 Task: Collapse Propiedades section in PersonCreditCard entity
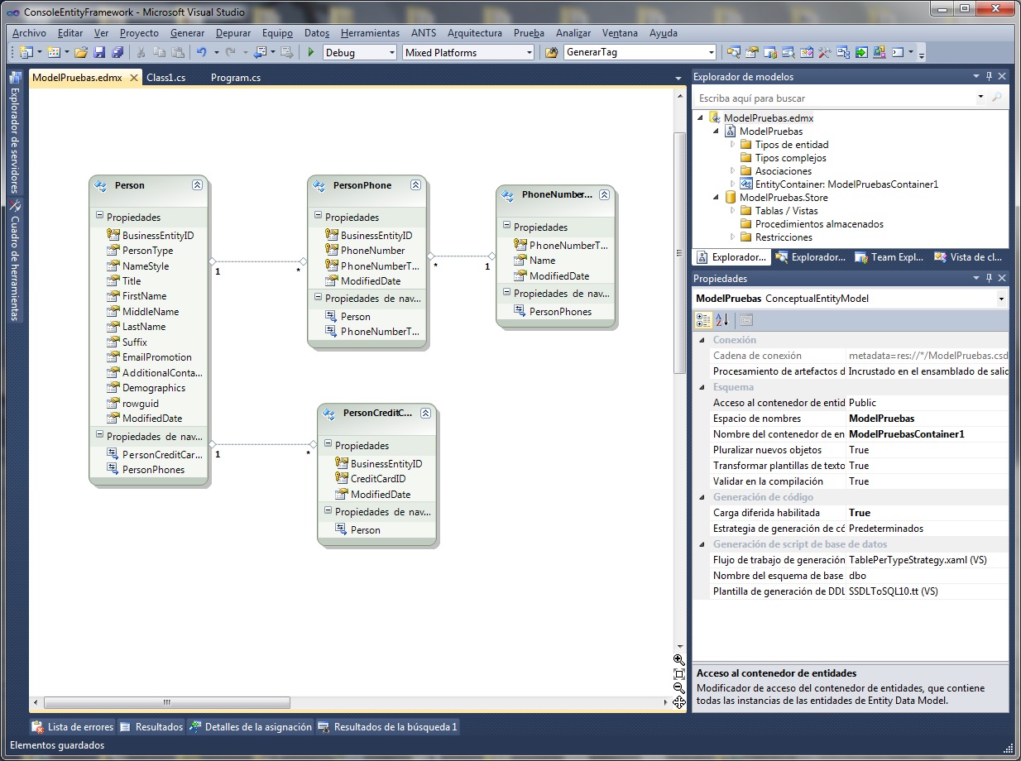coord(328,444)
